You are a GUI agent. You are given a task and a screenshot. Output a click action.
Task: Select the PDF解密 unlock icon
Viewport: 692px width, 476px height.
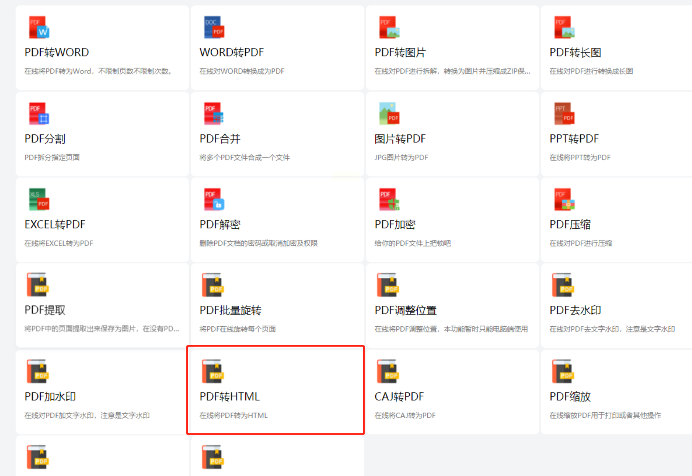click(214, 199)
